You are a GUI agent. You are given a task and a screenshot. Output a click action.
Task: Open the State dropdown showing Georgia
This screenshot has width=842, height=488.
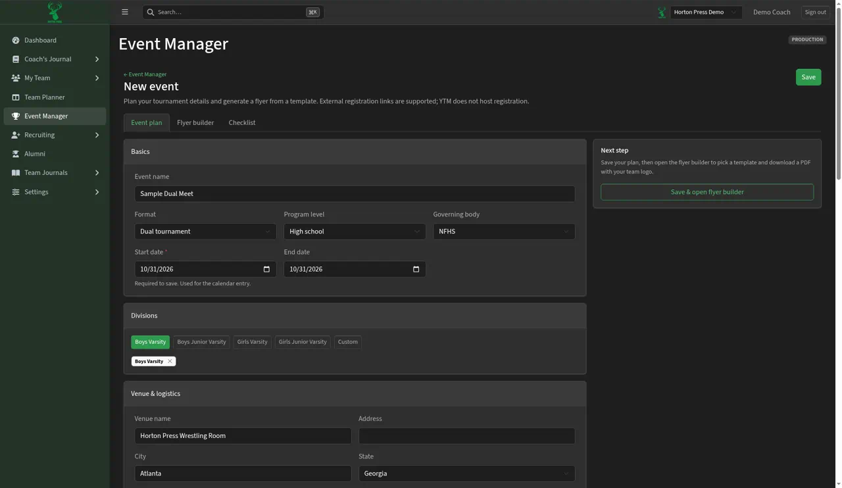466,474
